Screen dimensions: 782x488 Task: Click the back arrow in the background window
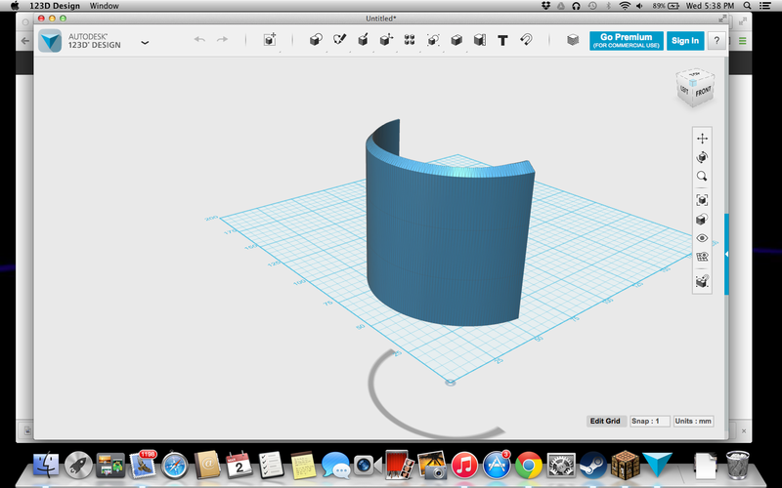25,41
